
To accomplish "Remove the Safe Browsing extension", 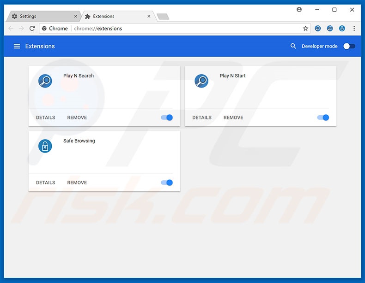I will point(77,183).
